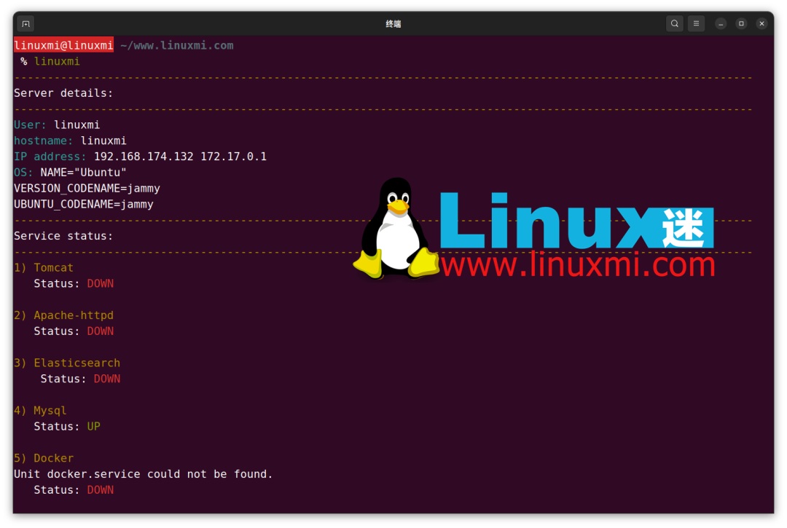
Task: Click the 1) Tomcat entry
Action: (44, 268)
